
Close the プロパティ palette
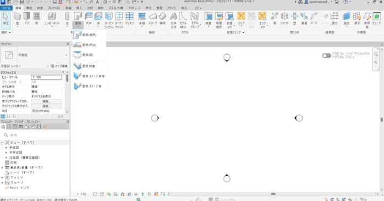[x=68, y=44]
